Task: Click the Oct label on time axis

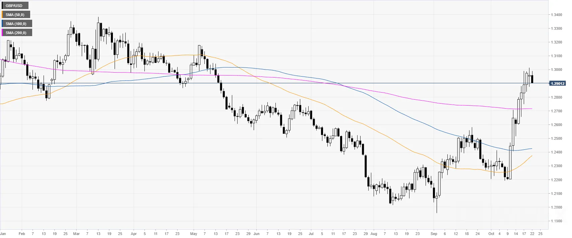Action: click(491, 234)
